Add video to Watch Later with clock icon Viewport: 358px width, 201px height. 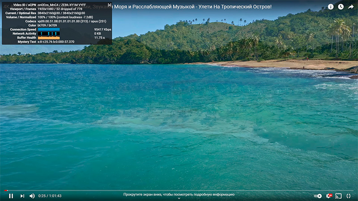click(341, 7)
